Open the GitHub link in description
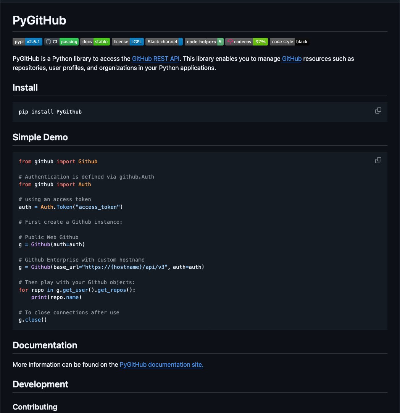Screen dimensions: 400x413 [x=292, y=59]
